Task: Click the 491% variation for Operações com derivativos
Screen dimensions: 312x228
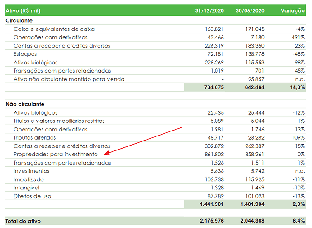Action: (x=298, y=37)
